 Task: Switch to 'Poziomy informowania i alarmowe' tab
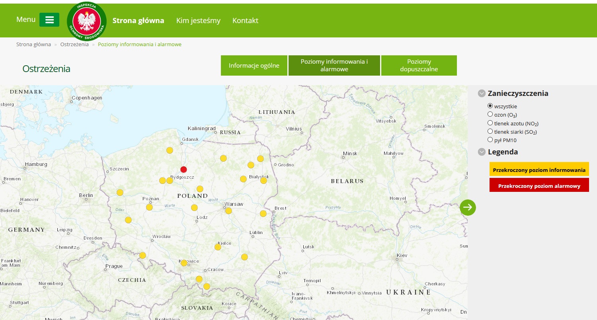pos(334,66)
